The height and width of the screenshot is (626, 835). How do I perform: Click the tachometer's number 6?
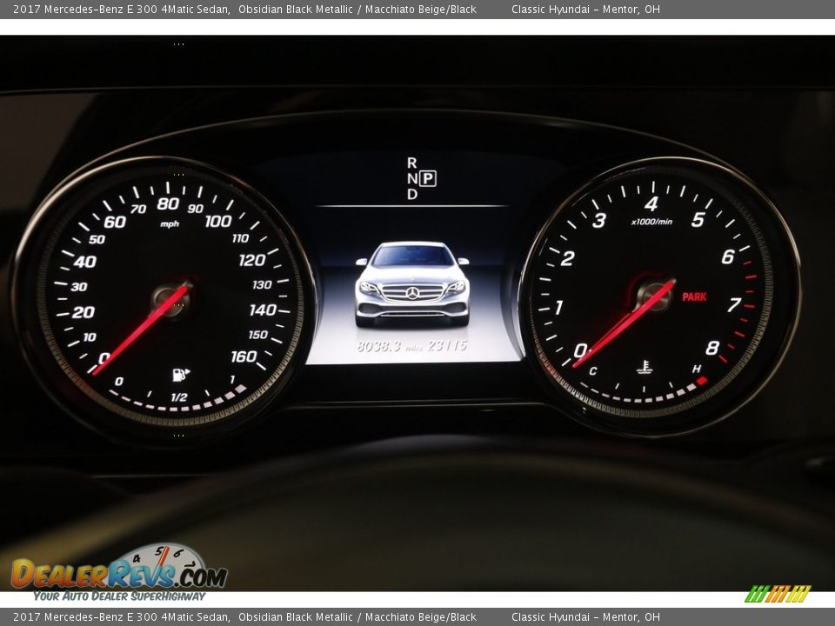pyautogui.click(x=728, y=257)
